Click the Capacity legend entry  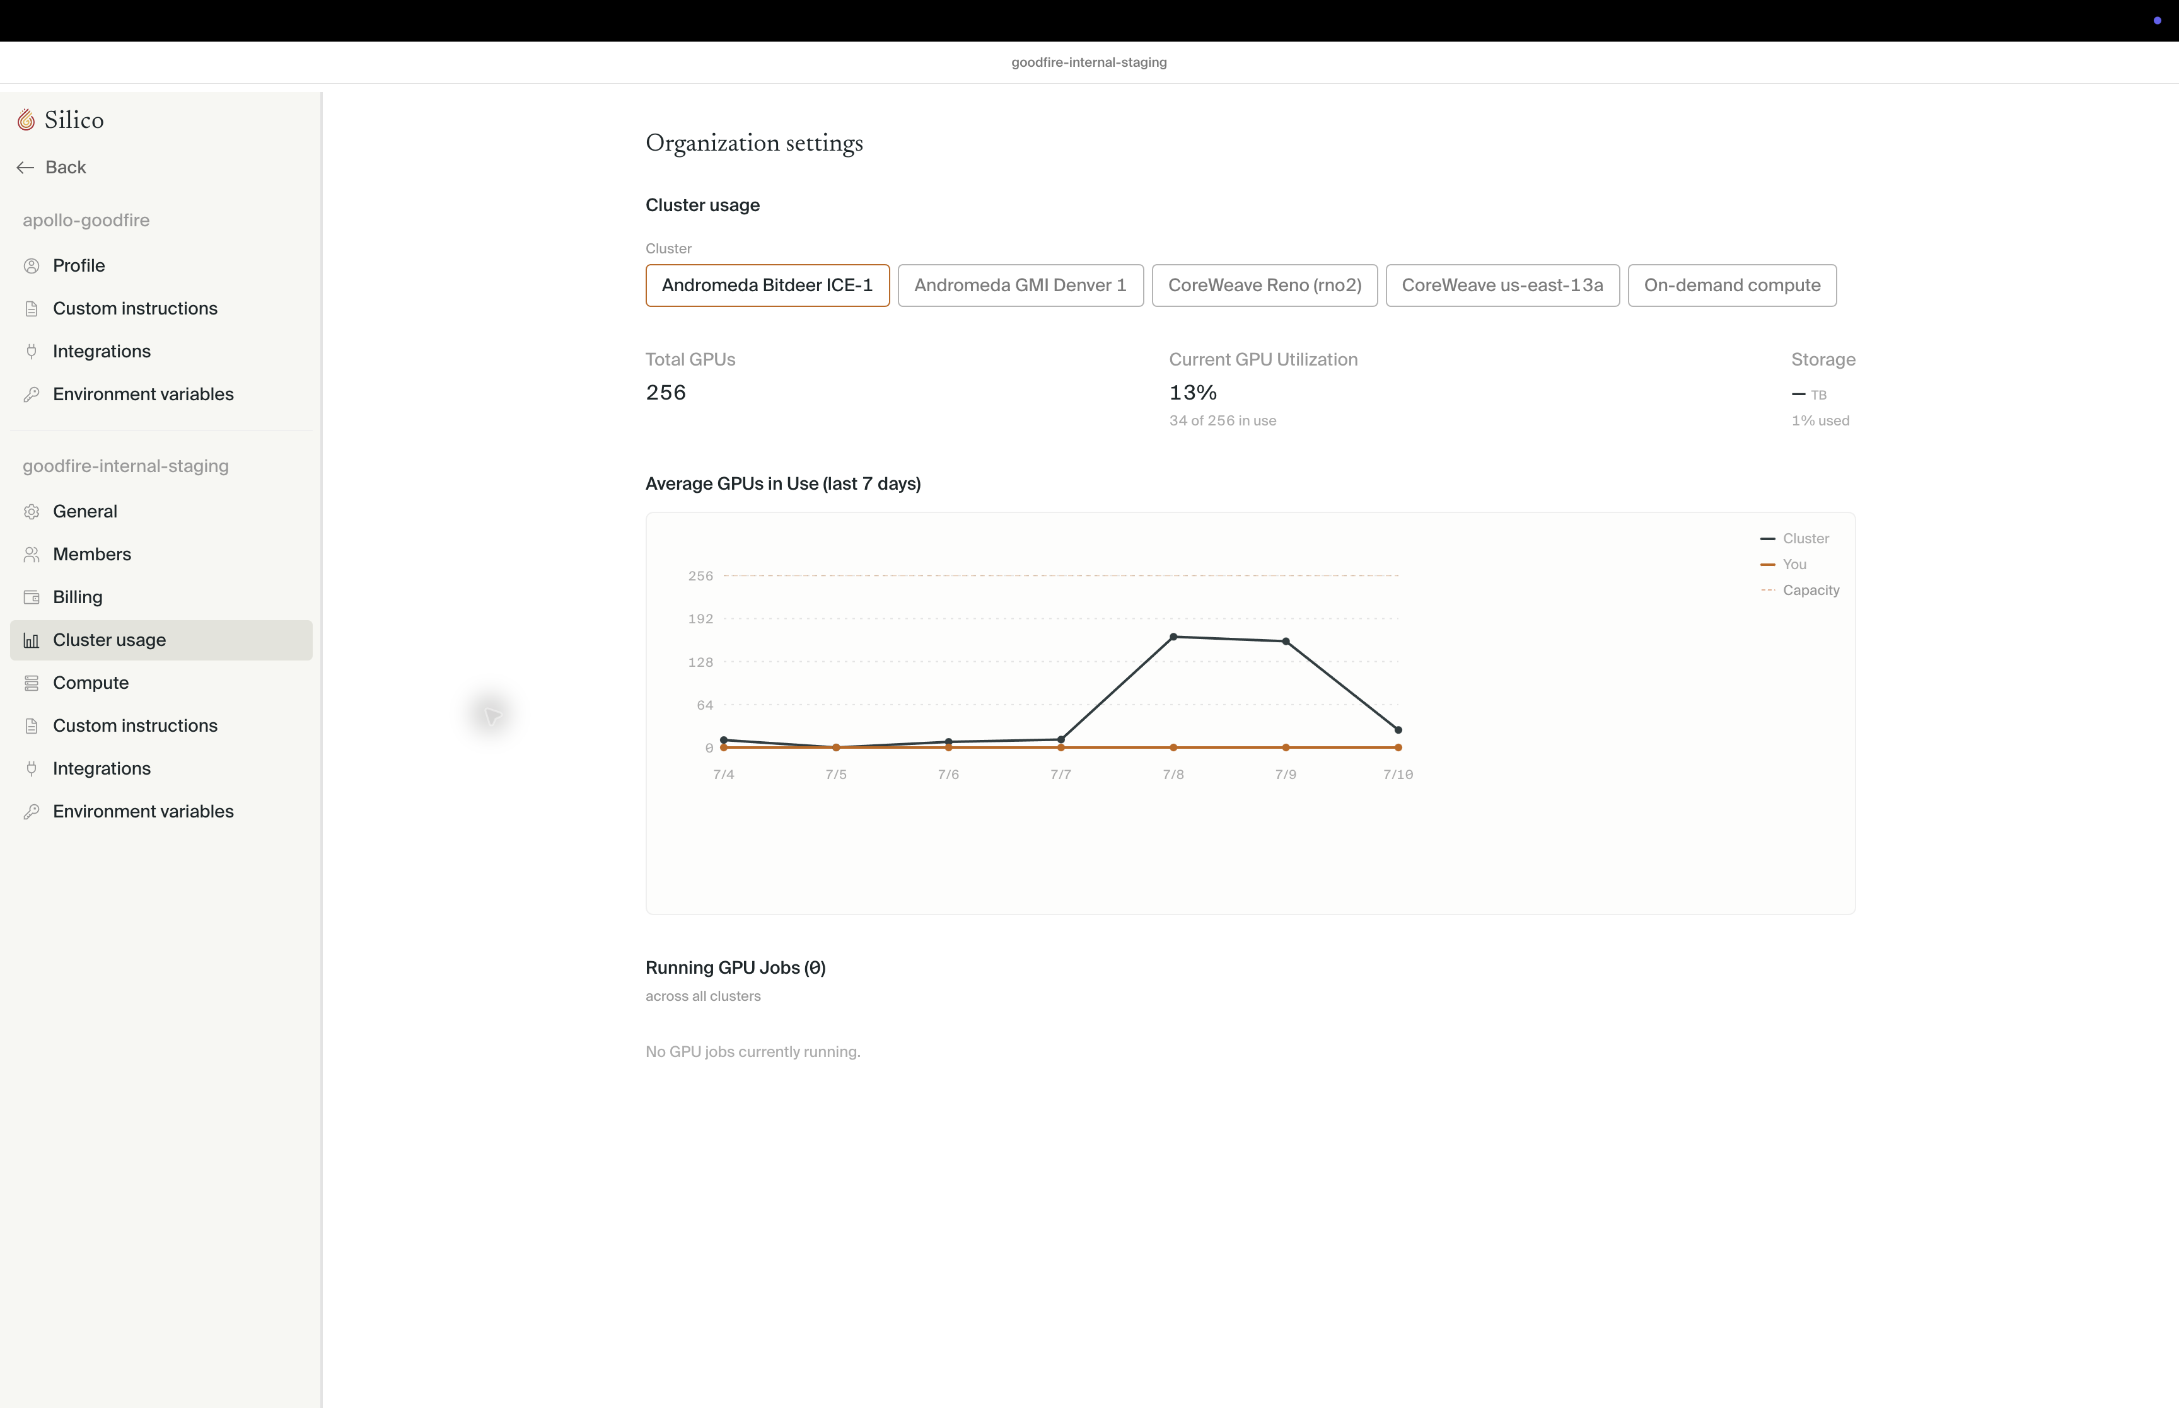1799,591
